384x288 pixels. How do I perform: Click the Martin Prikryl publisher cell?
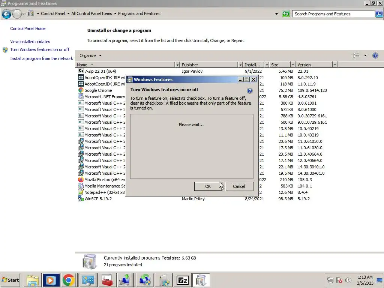[x=193, y=199]
